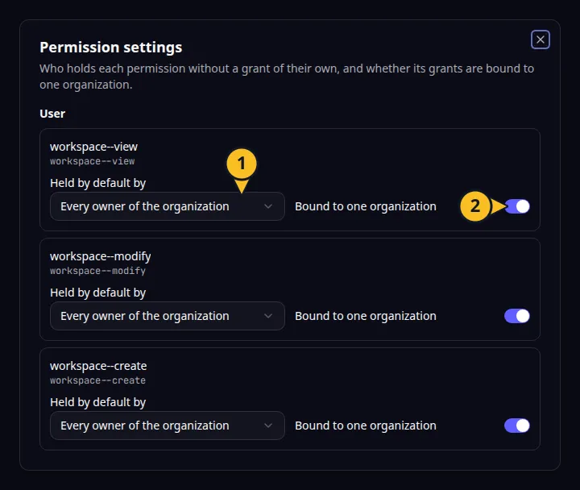Click the chevron arrow in workspace--modify dropdown
Viewport: 580px width, 490px height.
pyautogui.click(x=268, y=316)
